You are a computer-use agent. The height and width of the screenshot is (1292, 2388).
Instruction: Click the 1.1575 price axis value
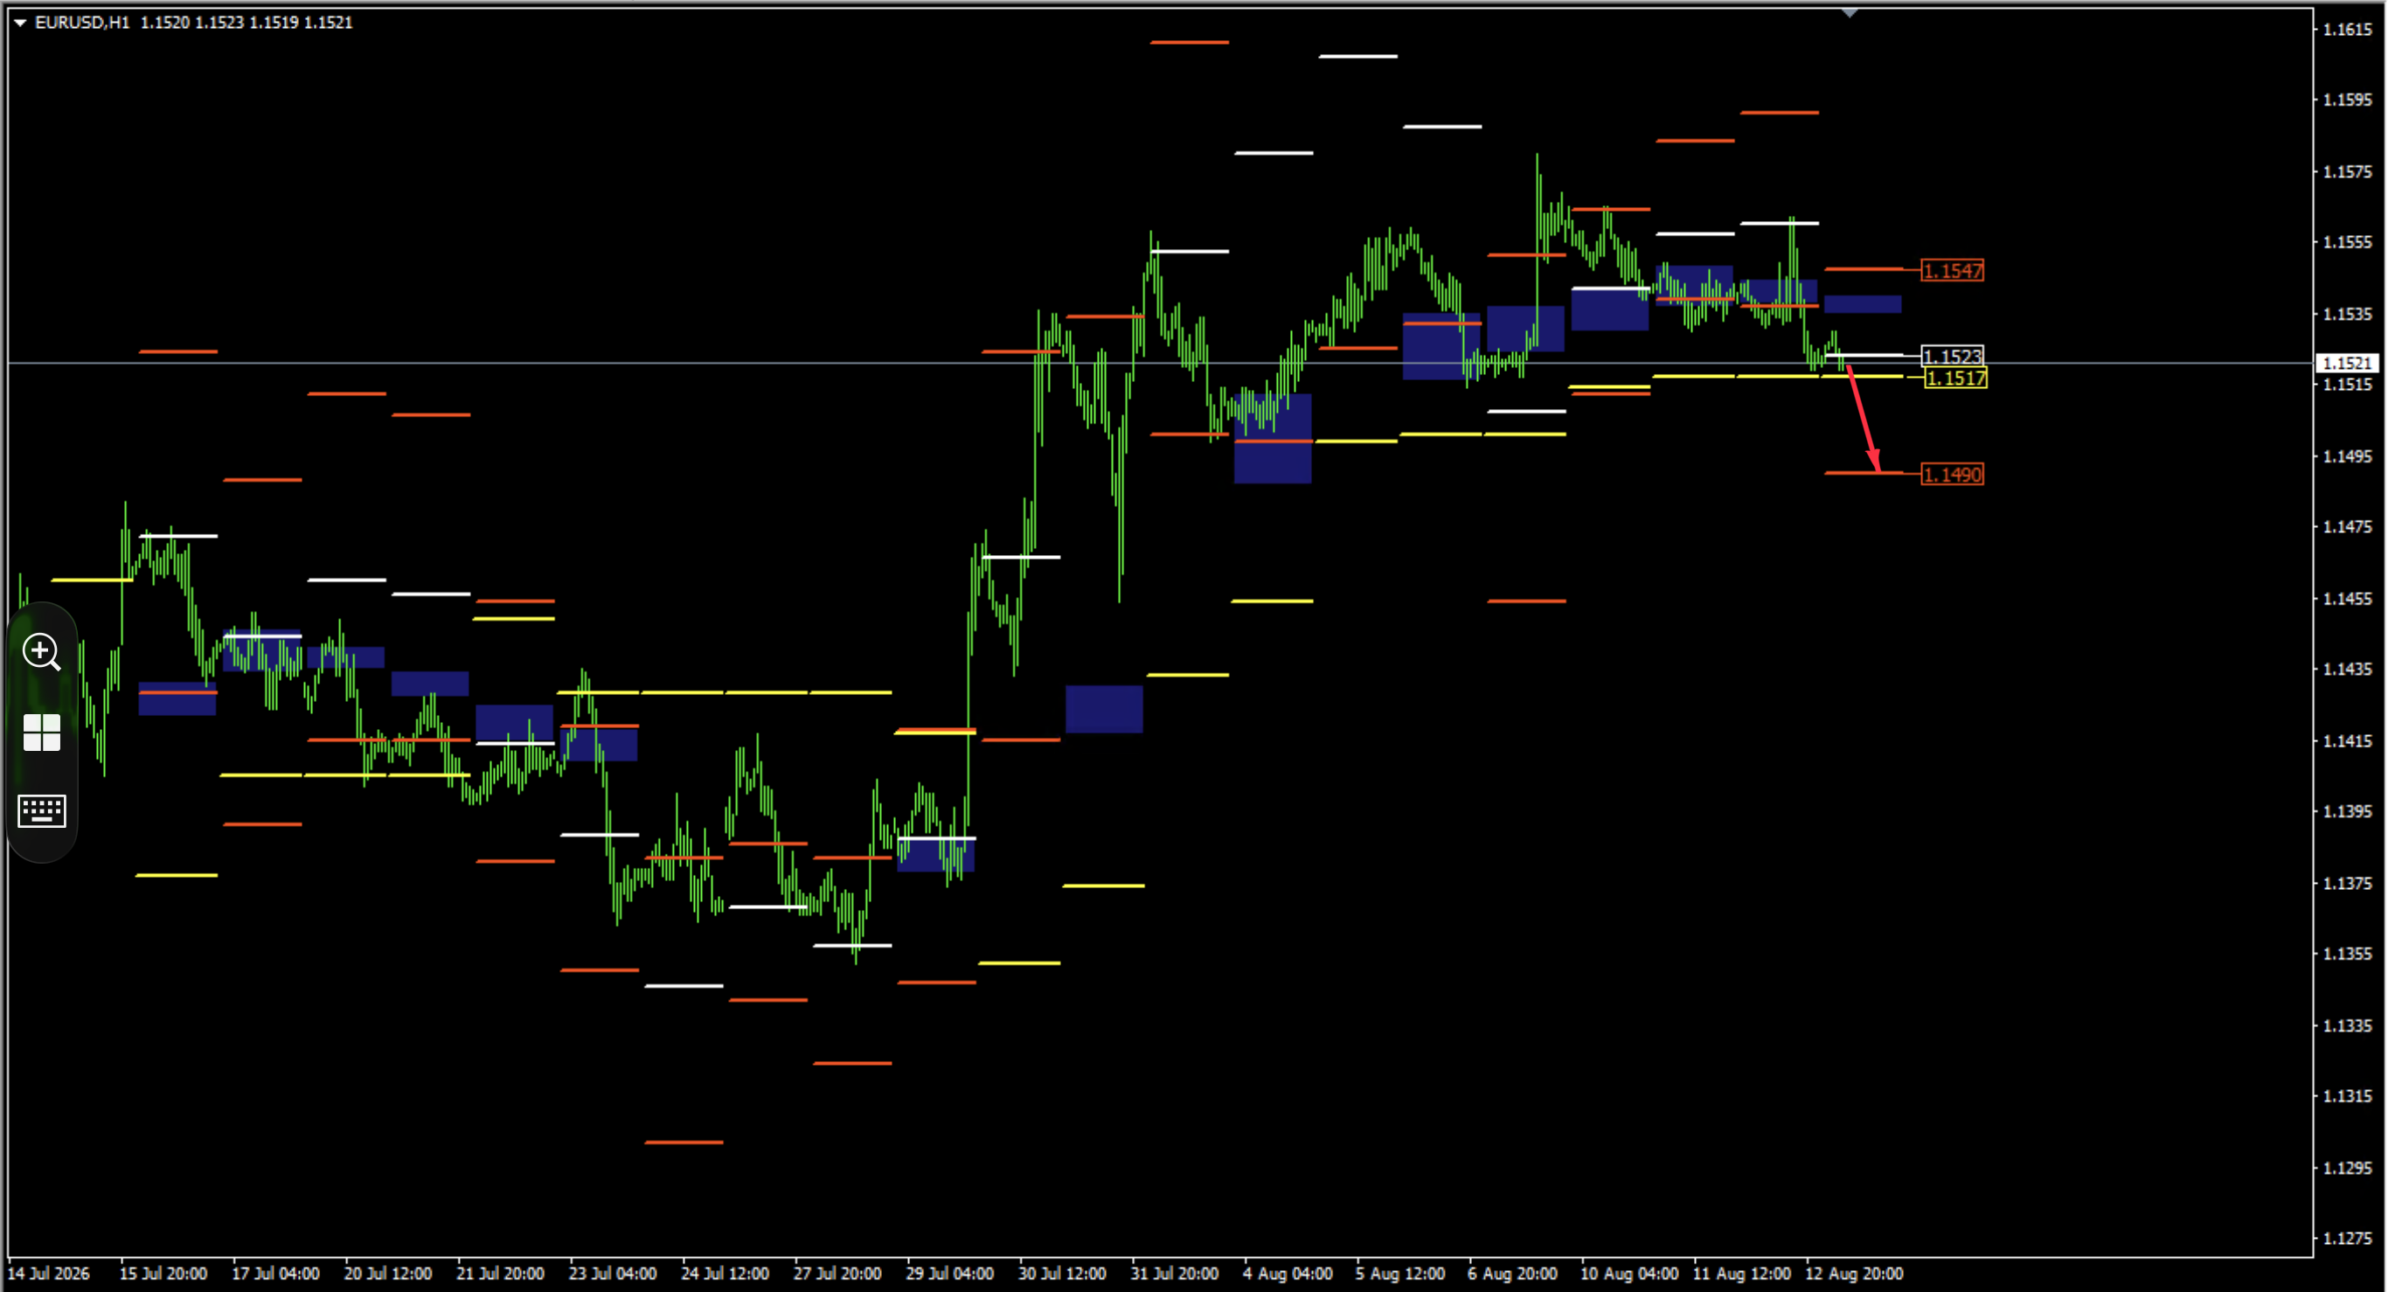[x=2347, y=172]
